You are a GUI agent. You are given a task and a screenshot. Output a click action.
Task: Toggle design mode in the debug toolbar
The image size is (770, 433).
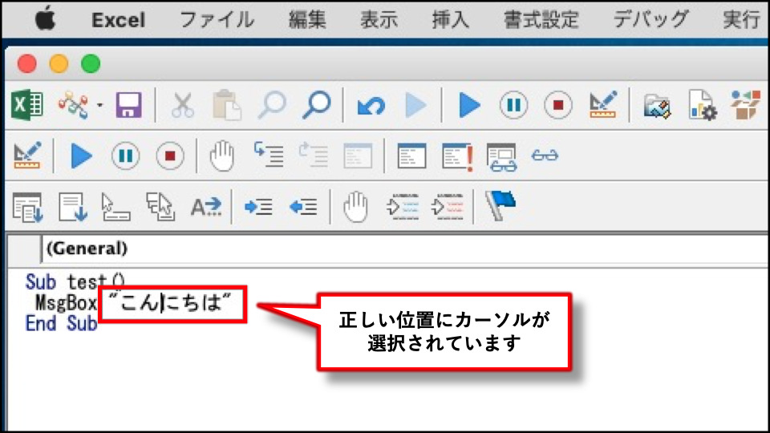[x=27, y=155]
